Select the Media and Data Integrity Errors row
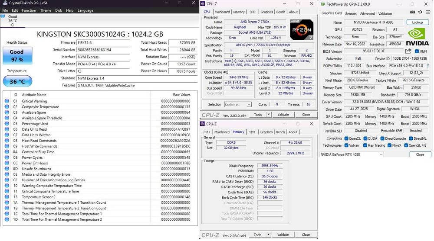Screen dimensions: 434x241 97,174
